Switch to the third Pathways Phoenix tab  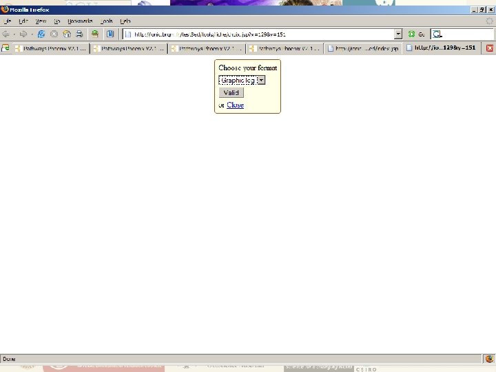pos(207,48)
